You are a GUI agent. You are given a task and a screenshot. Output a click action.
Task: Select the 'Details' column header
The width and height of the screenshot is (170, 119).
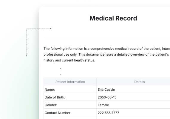pos(139,82)
